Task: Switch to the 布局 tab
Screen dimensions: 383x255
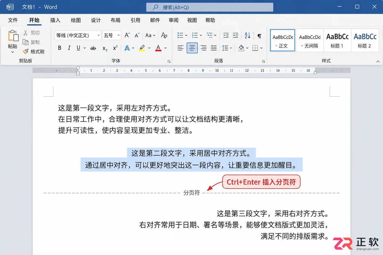Action: point(116,20)
